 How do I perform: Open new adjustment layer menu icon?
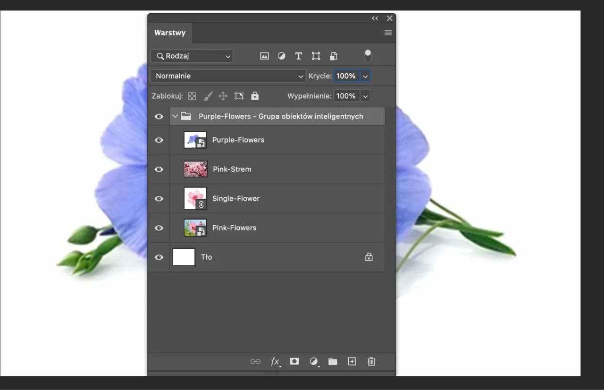click(x=314, y=361)
